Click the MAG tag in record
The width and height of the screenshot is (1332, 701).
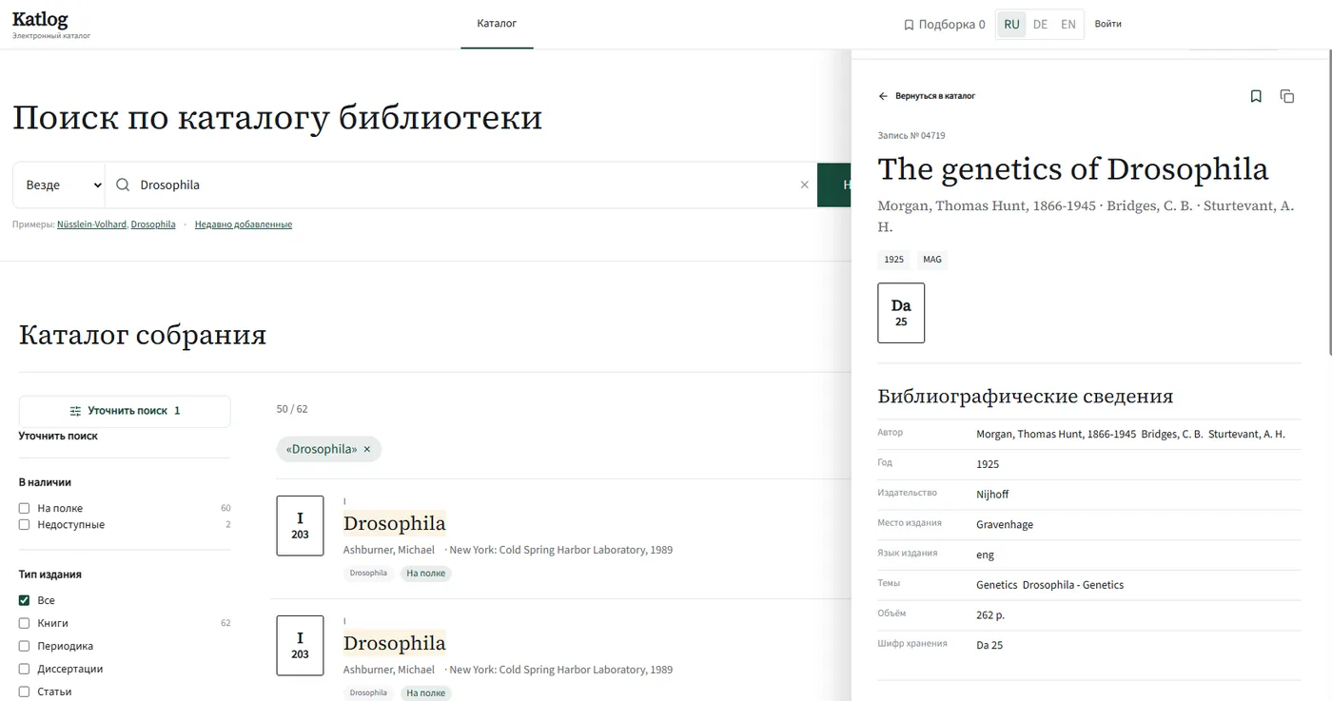pos(932,260)
